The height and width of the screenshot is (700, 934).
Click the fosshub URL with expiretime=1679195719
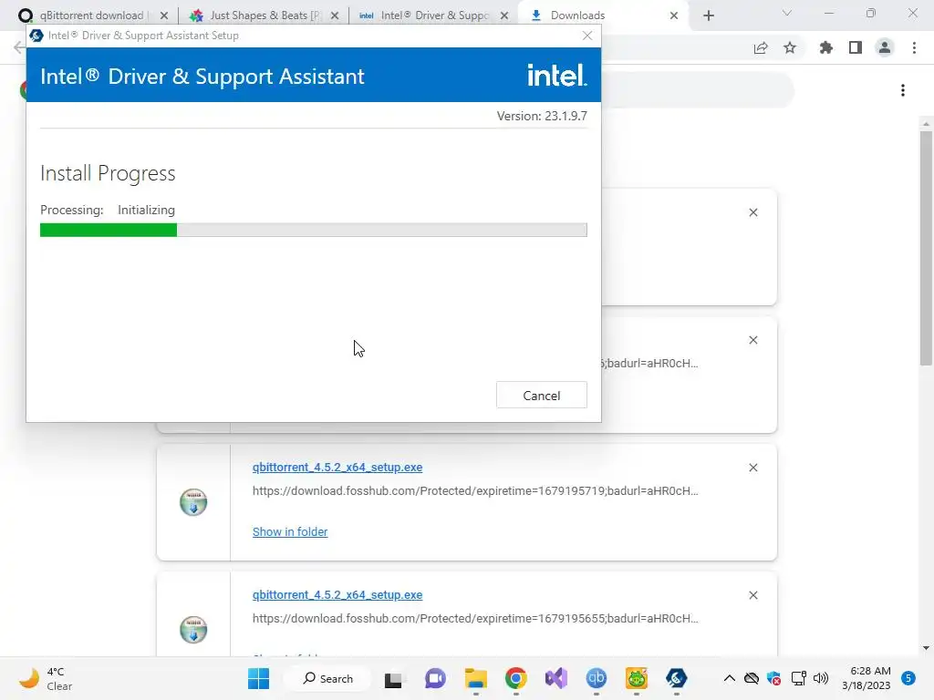[x=474, y=491]
